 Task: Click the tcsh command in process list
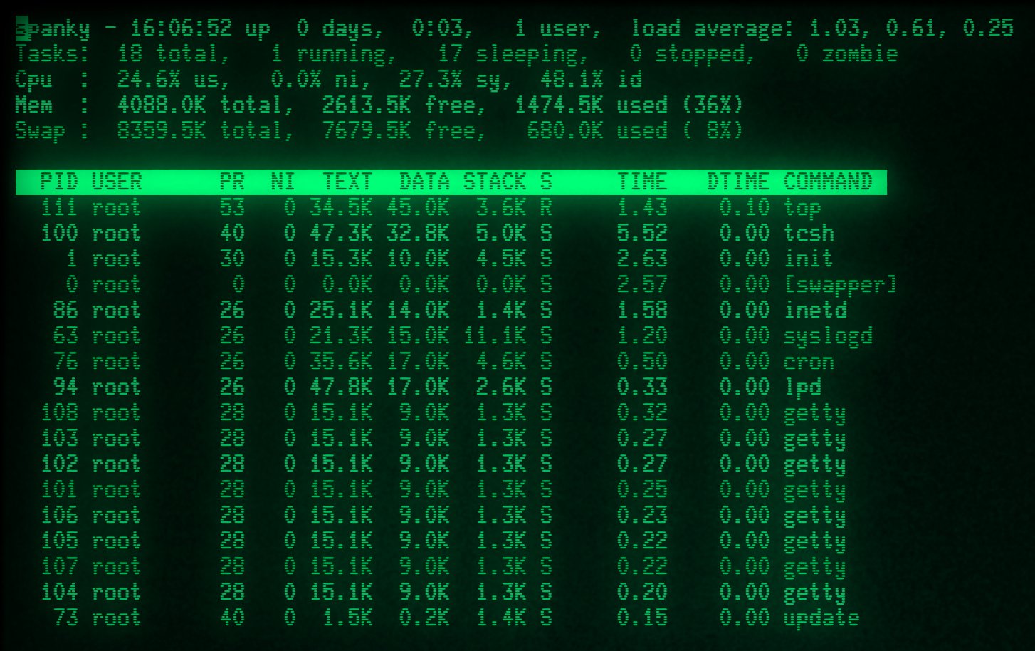point(809,234)
